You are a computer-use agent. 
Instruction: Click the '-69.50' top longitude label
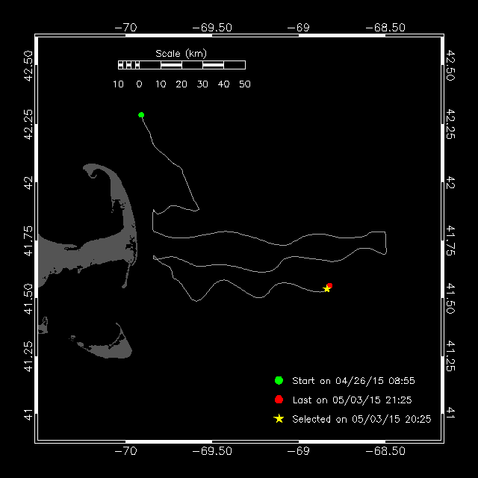tap(212, 28)
